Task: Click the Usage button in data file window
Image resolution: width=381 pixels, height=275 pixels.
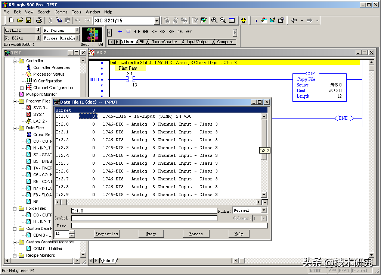Action: [151, 234]
